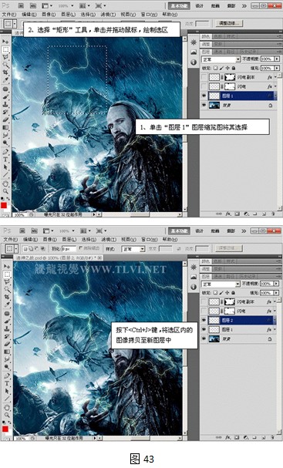Click add-to-selection mode icon in lower options bar
283x468 pixels.
(x=32, y=248)
